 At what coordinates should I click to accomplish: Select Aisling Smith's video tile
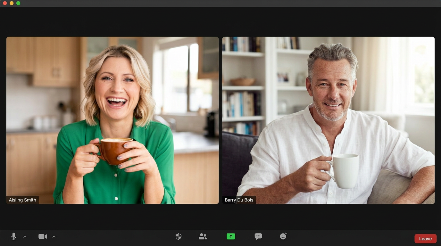point(112,120)
